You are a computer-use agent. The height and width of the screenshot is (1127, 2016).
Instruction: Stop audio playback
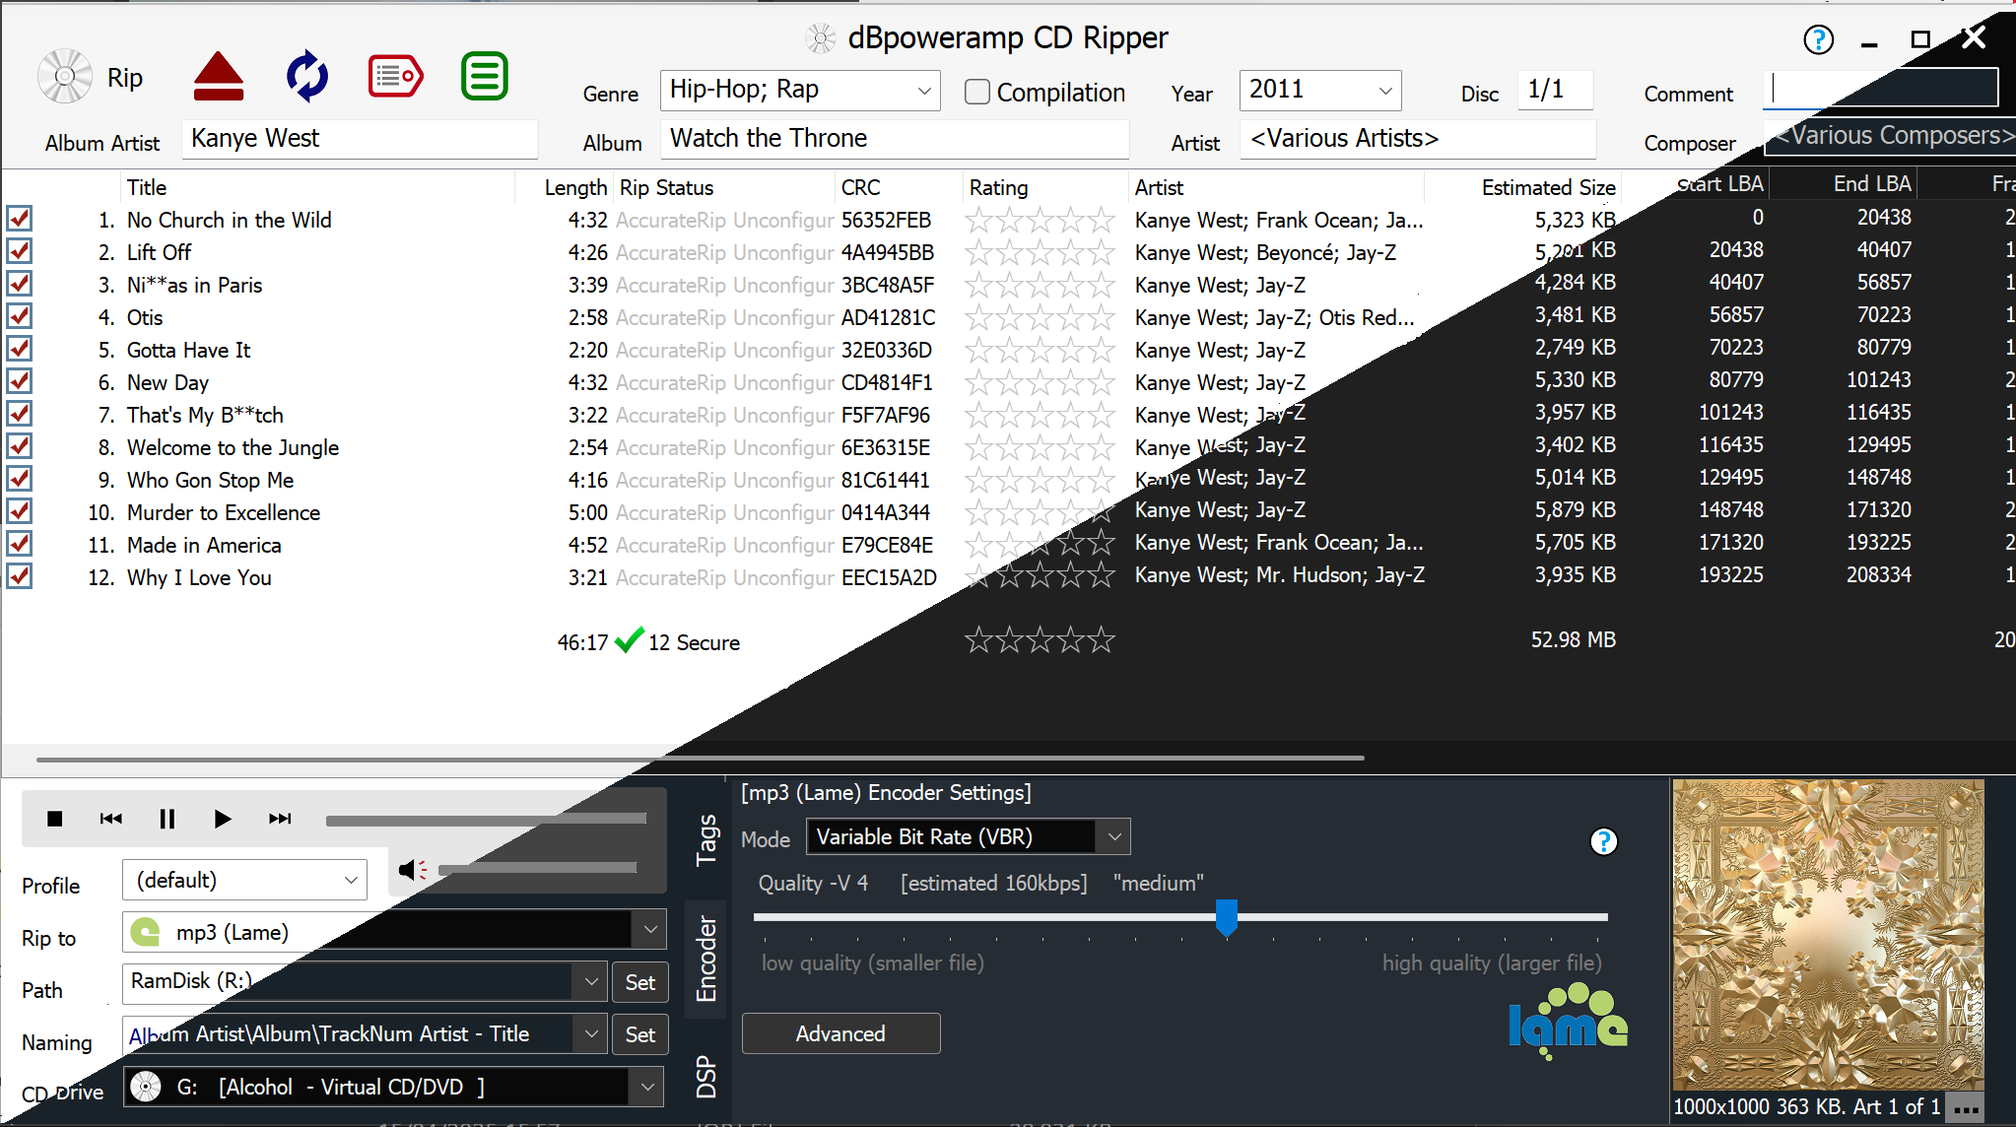55,819
